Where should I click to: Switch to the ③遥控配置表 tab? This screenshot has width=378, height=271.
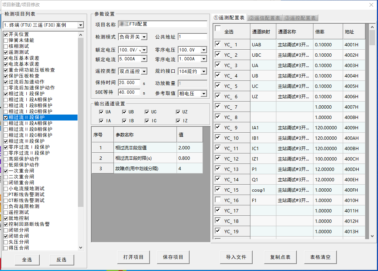[300, 18]
